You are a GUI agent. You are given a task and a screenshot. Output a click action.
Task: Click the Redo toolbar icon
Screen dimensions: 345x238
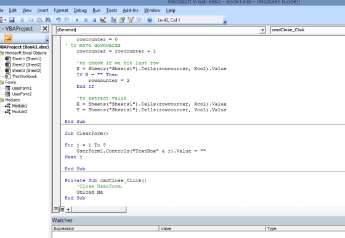click(67, 20)
